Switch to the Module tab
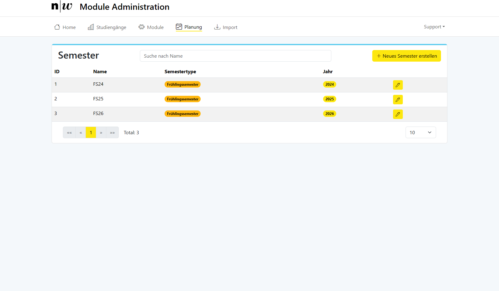The height and width of the screenshot is (291, 499). (151, 27)
